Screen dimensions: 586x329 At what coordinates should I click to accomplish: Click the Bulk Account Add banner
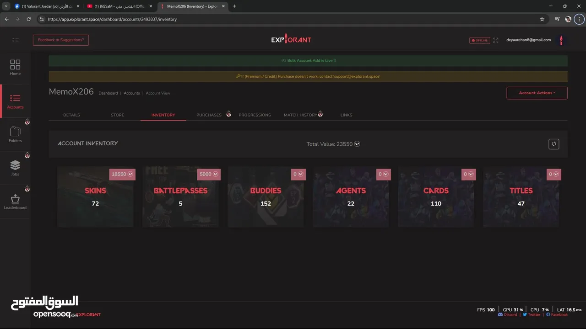pos(308,61)
